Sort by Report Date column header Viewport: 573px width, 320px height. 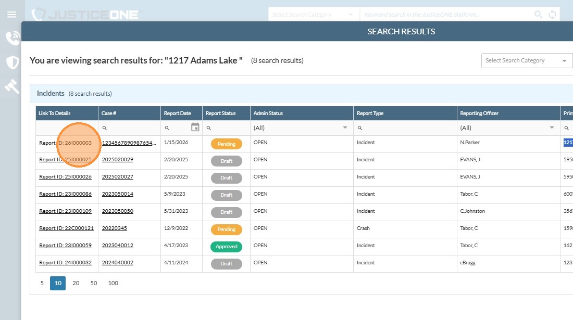(182, 113)
